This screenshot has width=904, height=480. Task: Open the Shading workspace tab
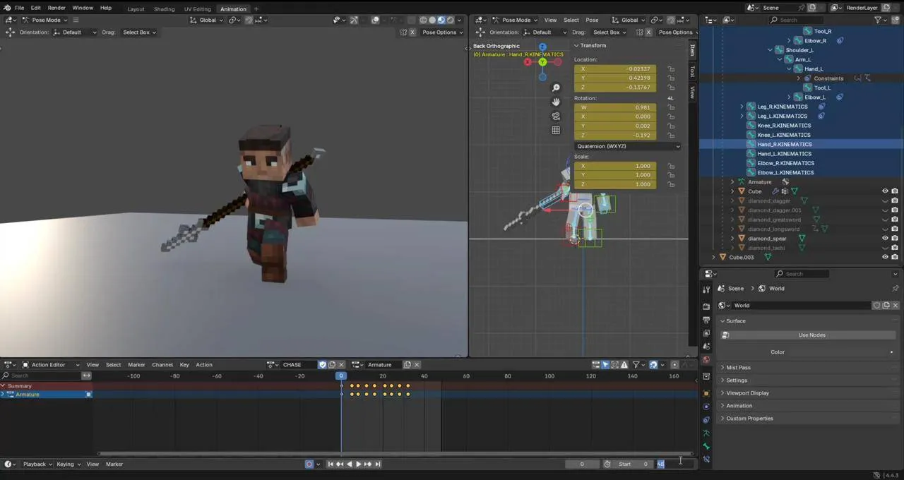(164, 9)
